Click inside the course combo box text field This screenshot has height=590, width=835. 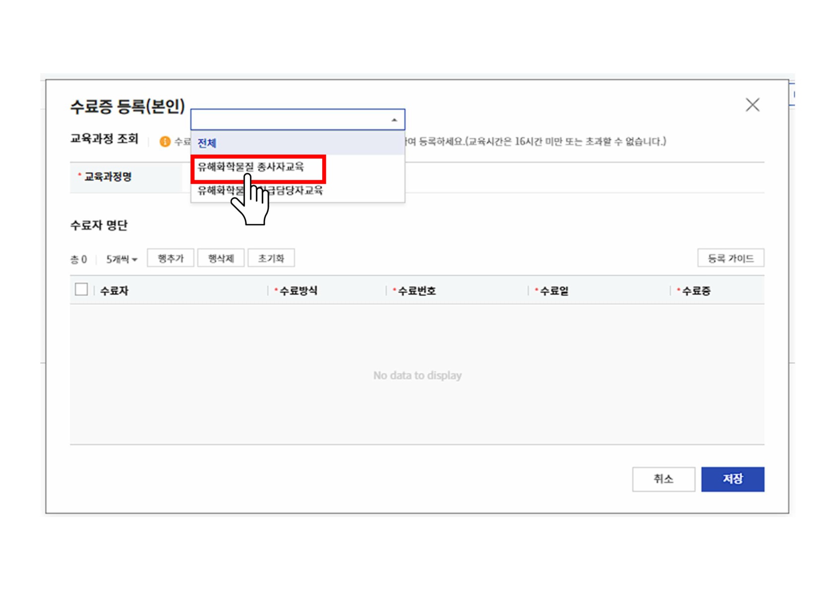point(288,120)
